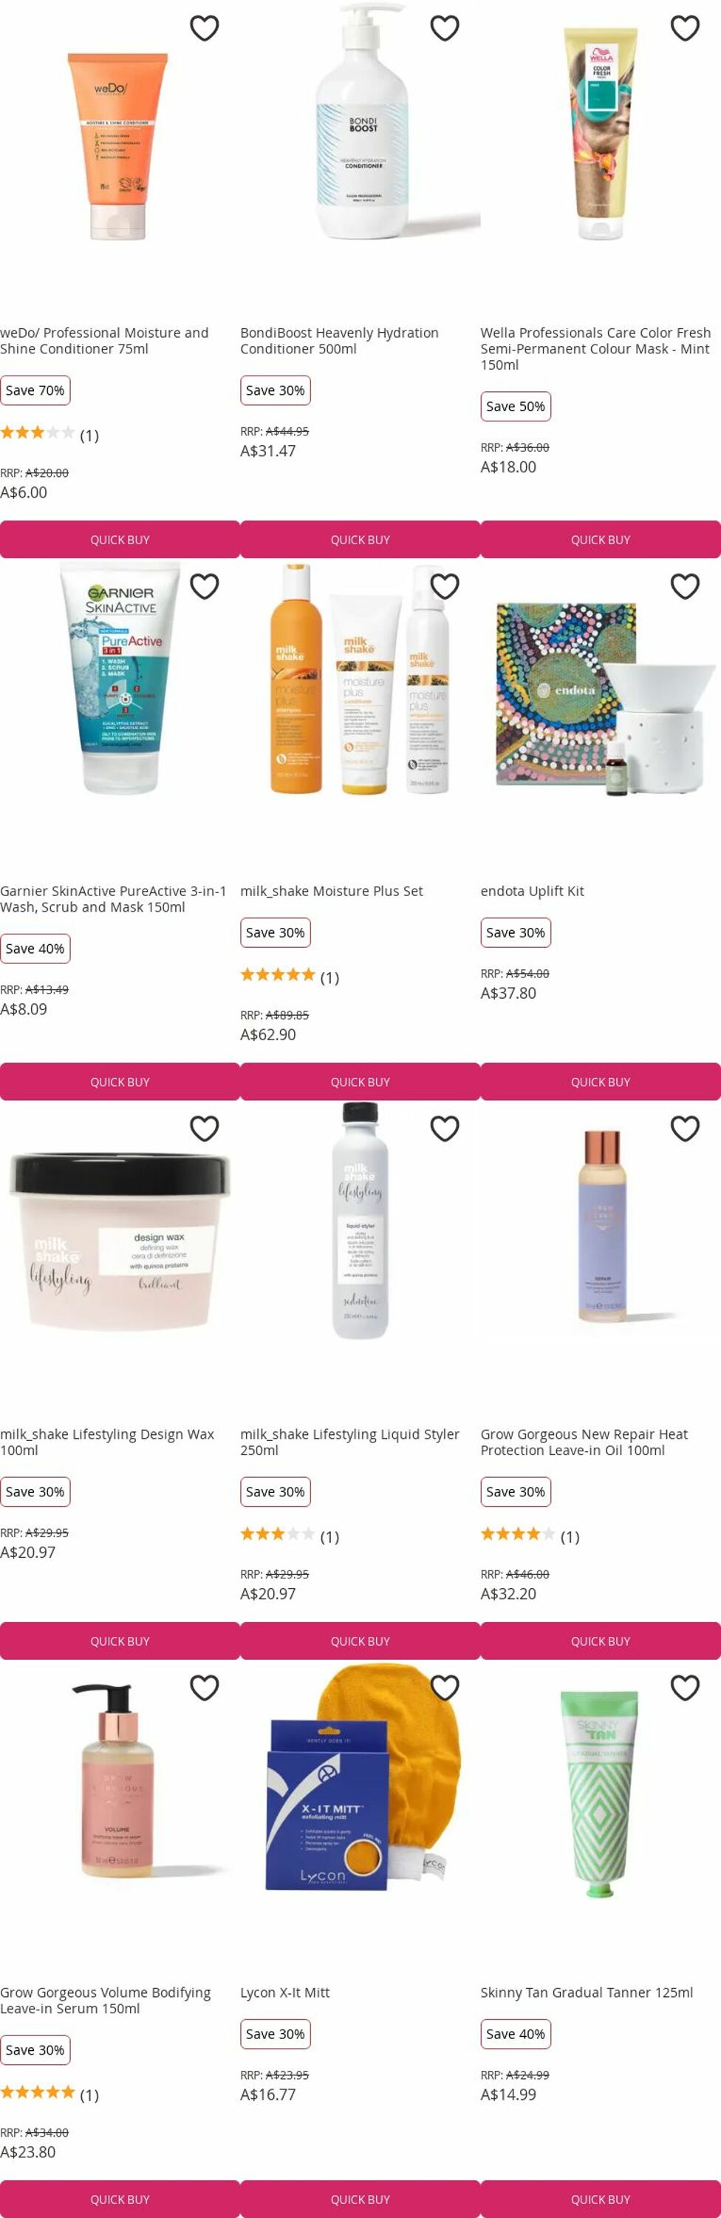The image size is (721, 2218).
Task: View star rating for milk_shake Moisture Plus Set
Action: [x=278, y=974]
